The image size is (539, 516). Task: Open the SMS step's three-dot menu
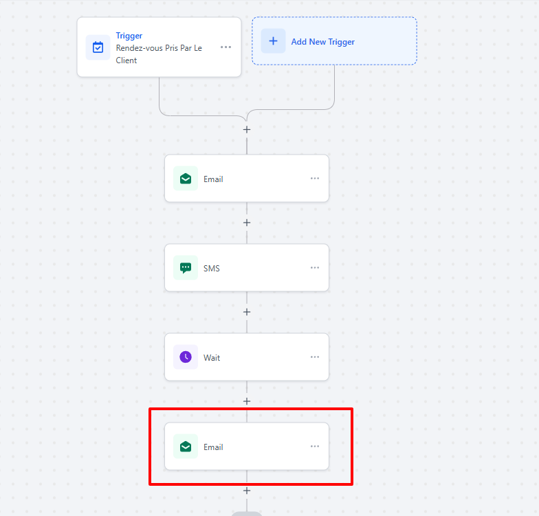pyautogui.click(x=315, y=268)
